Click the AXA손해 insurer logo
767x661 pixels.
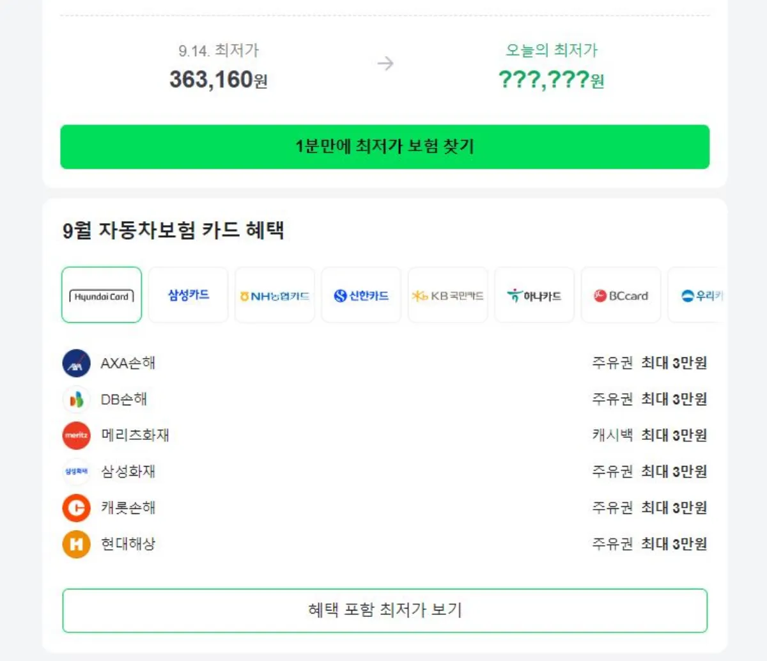coord(75,362)
